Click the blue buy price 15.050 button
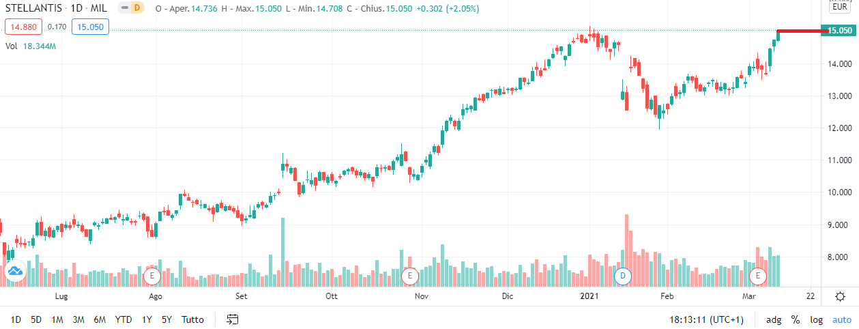 pos(90,27)
